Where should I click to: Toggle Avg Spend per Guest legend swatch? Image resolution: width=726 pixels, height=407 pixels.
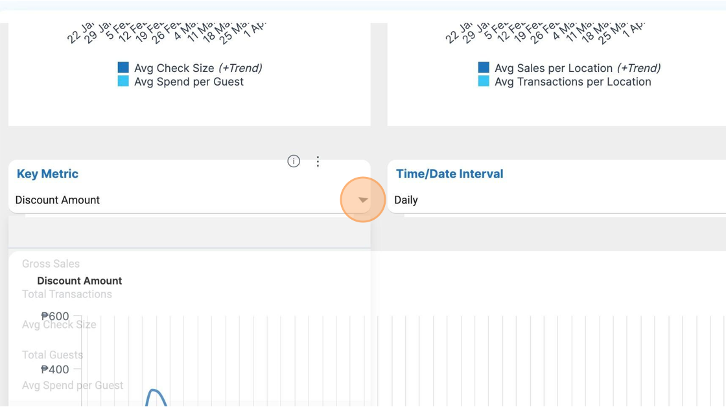(x=123, y=81)
